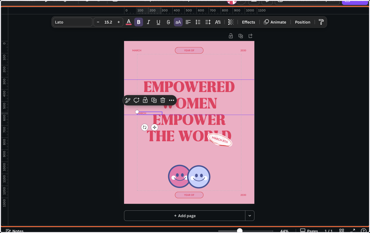Image resolution: width=370 pixels, height=233 pixels.
Task: Open advanced text settings icon
Action: coord(218,22)
